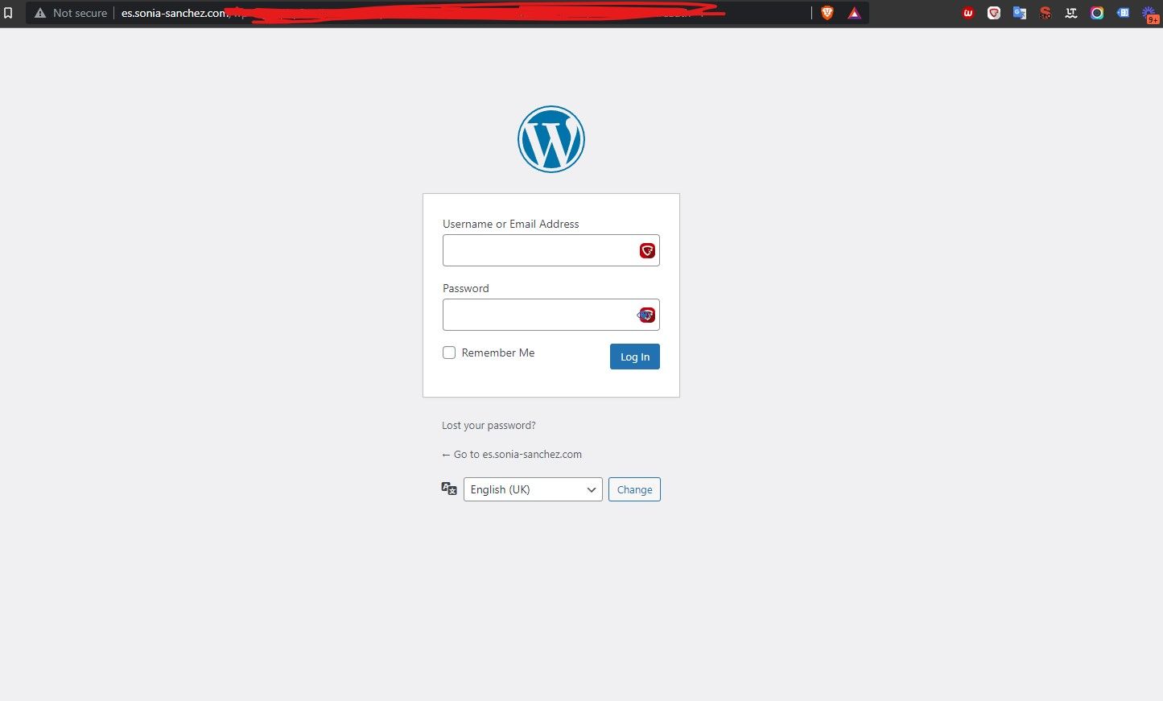Image resolution: width=1163 pixels, height=701 pixels.
Task: Click the Password label text
Action: (x=466, y=288)
